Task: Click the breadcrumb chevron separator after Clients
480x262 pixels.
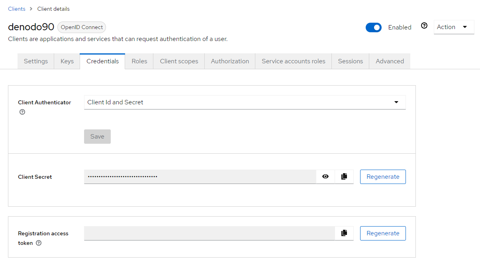Action: (31, 9)
